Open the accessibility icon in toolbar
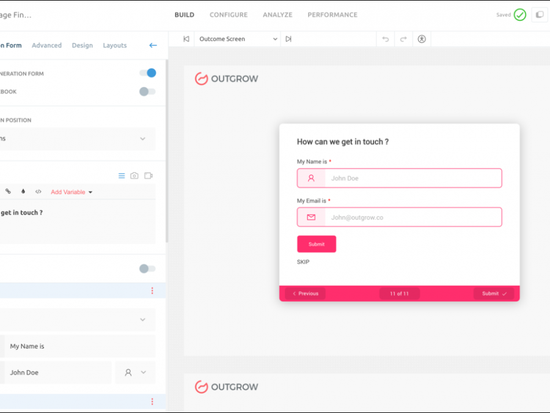This screenshot has height=413, width=550. [422, 39]
